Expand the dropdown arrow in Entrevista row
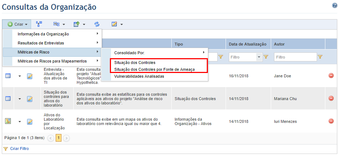 tap(20, 76)
